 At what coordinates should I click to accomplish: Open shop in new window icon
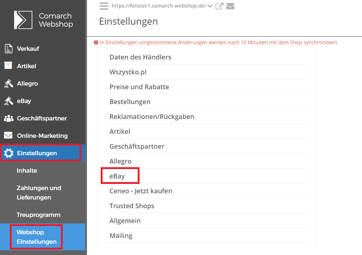pyautogui.click(x=219, y=6)
